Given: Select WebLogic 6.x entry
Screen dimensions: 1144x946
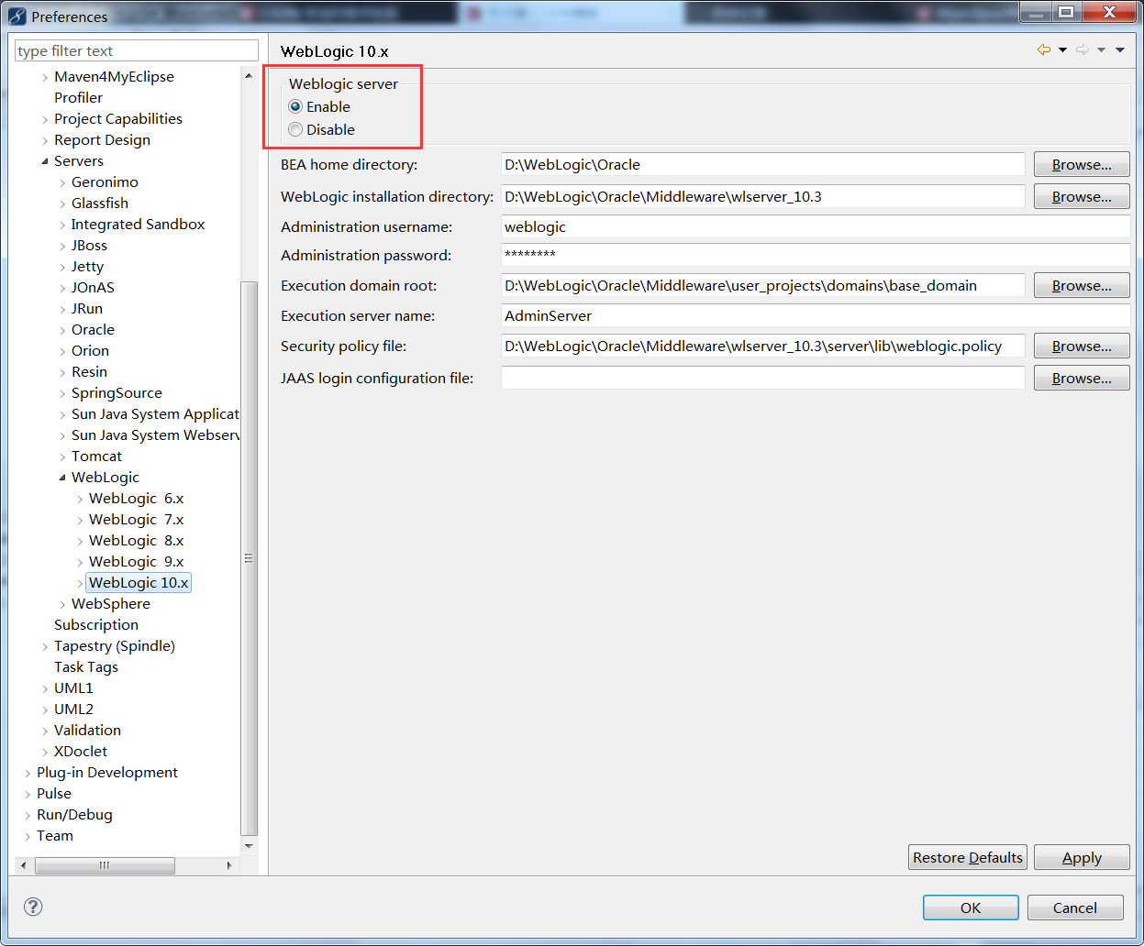Looking at the screenshot, I should click(x=136, y=499).
